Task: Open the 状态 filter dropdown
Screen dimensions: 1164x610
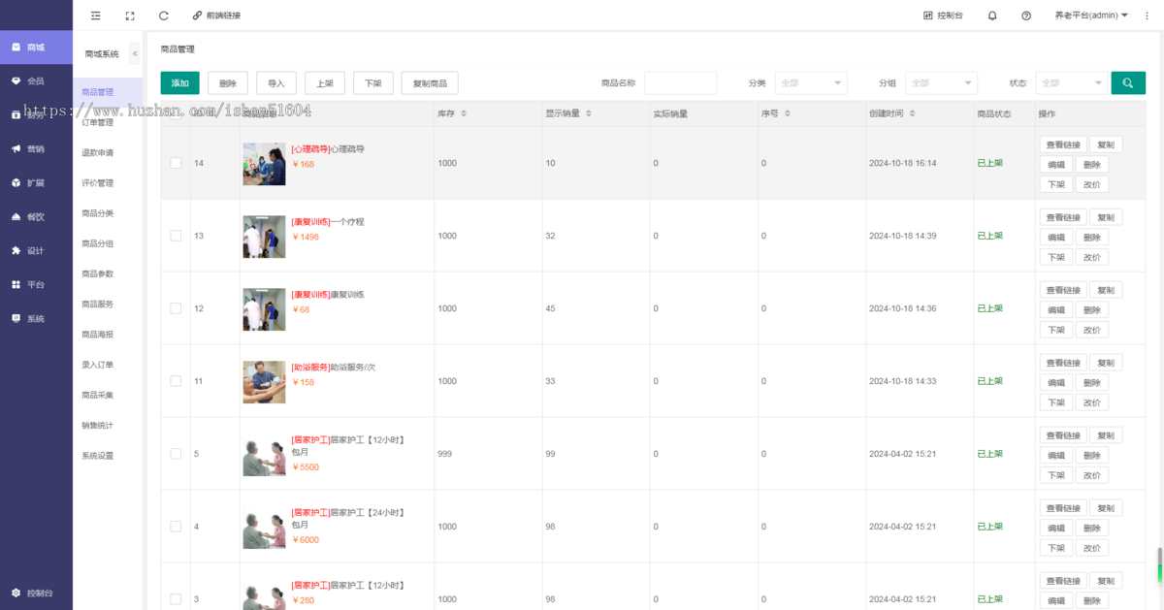Action: 1071,83
